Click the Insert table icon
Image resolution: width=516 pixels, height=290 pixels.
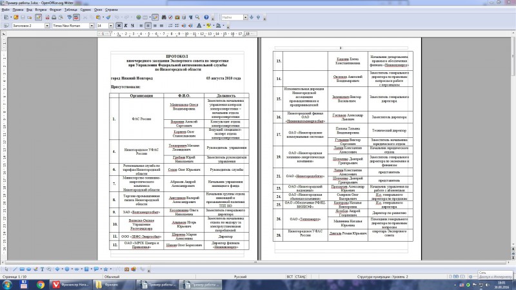coord(145,17)
